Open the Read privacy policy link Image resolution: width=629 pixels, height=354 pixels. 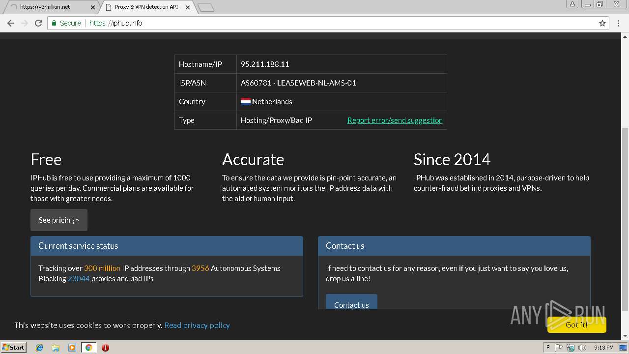click(197, 325)
